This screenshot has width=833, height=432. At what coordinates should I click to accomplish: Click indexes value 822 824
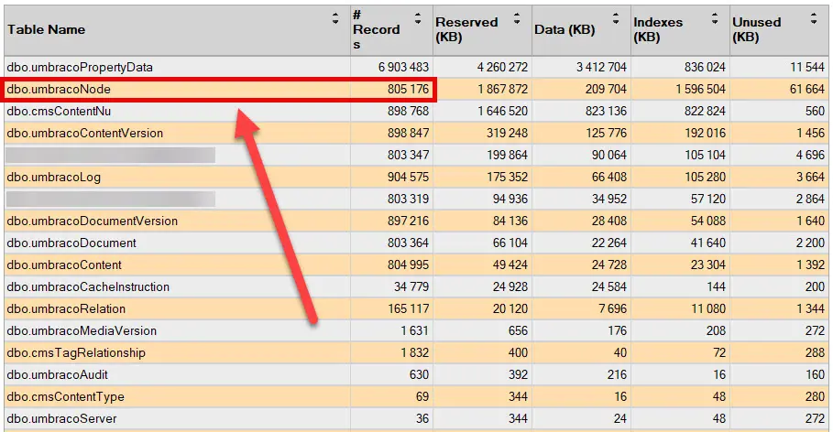pyautogui.click(x=705, y=112)
